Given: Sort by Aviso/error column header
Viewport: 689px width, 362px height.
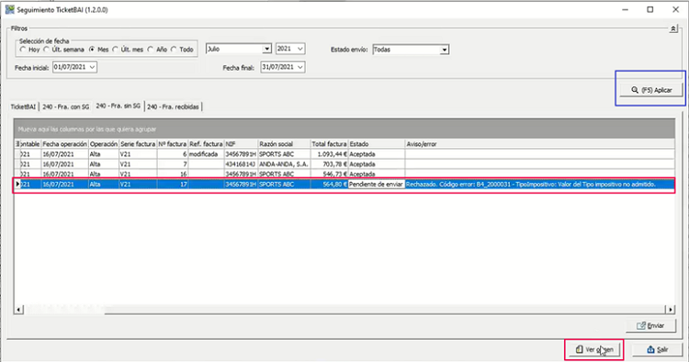Looking at the screenshot, I should [x=539, y=144].
